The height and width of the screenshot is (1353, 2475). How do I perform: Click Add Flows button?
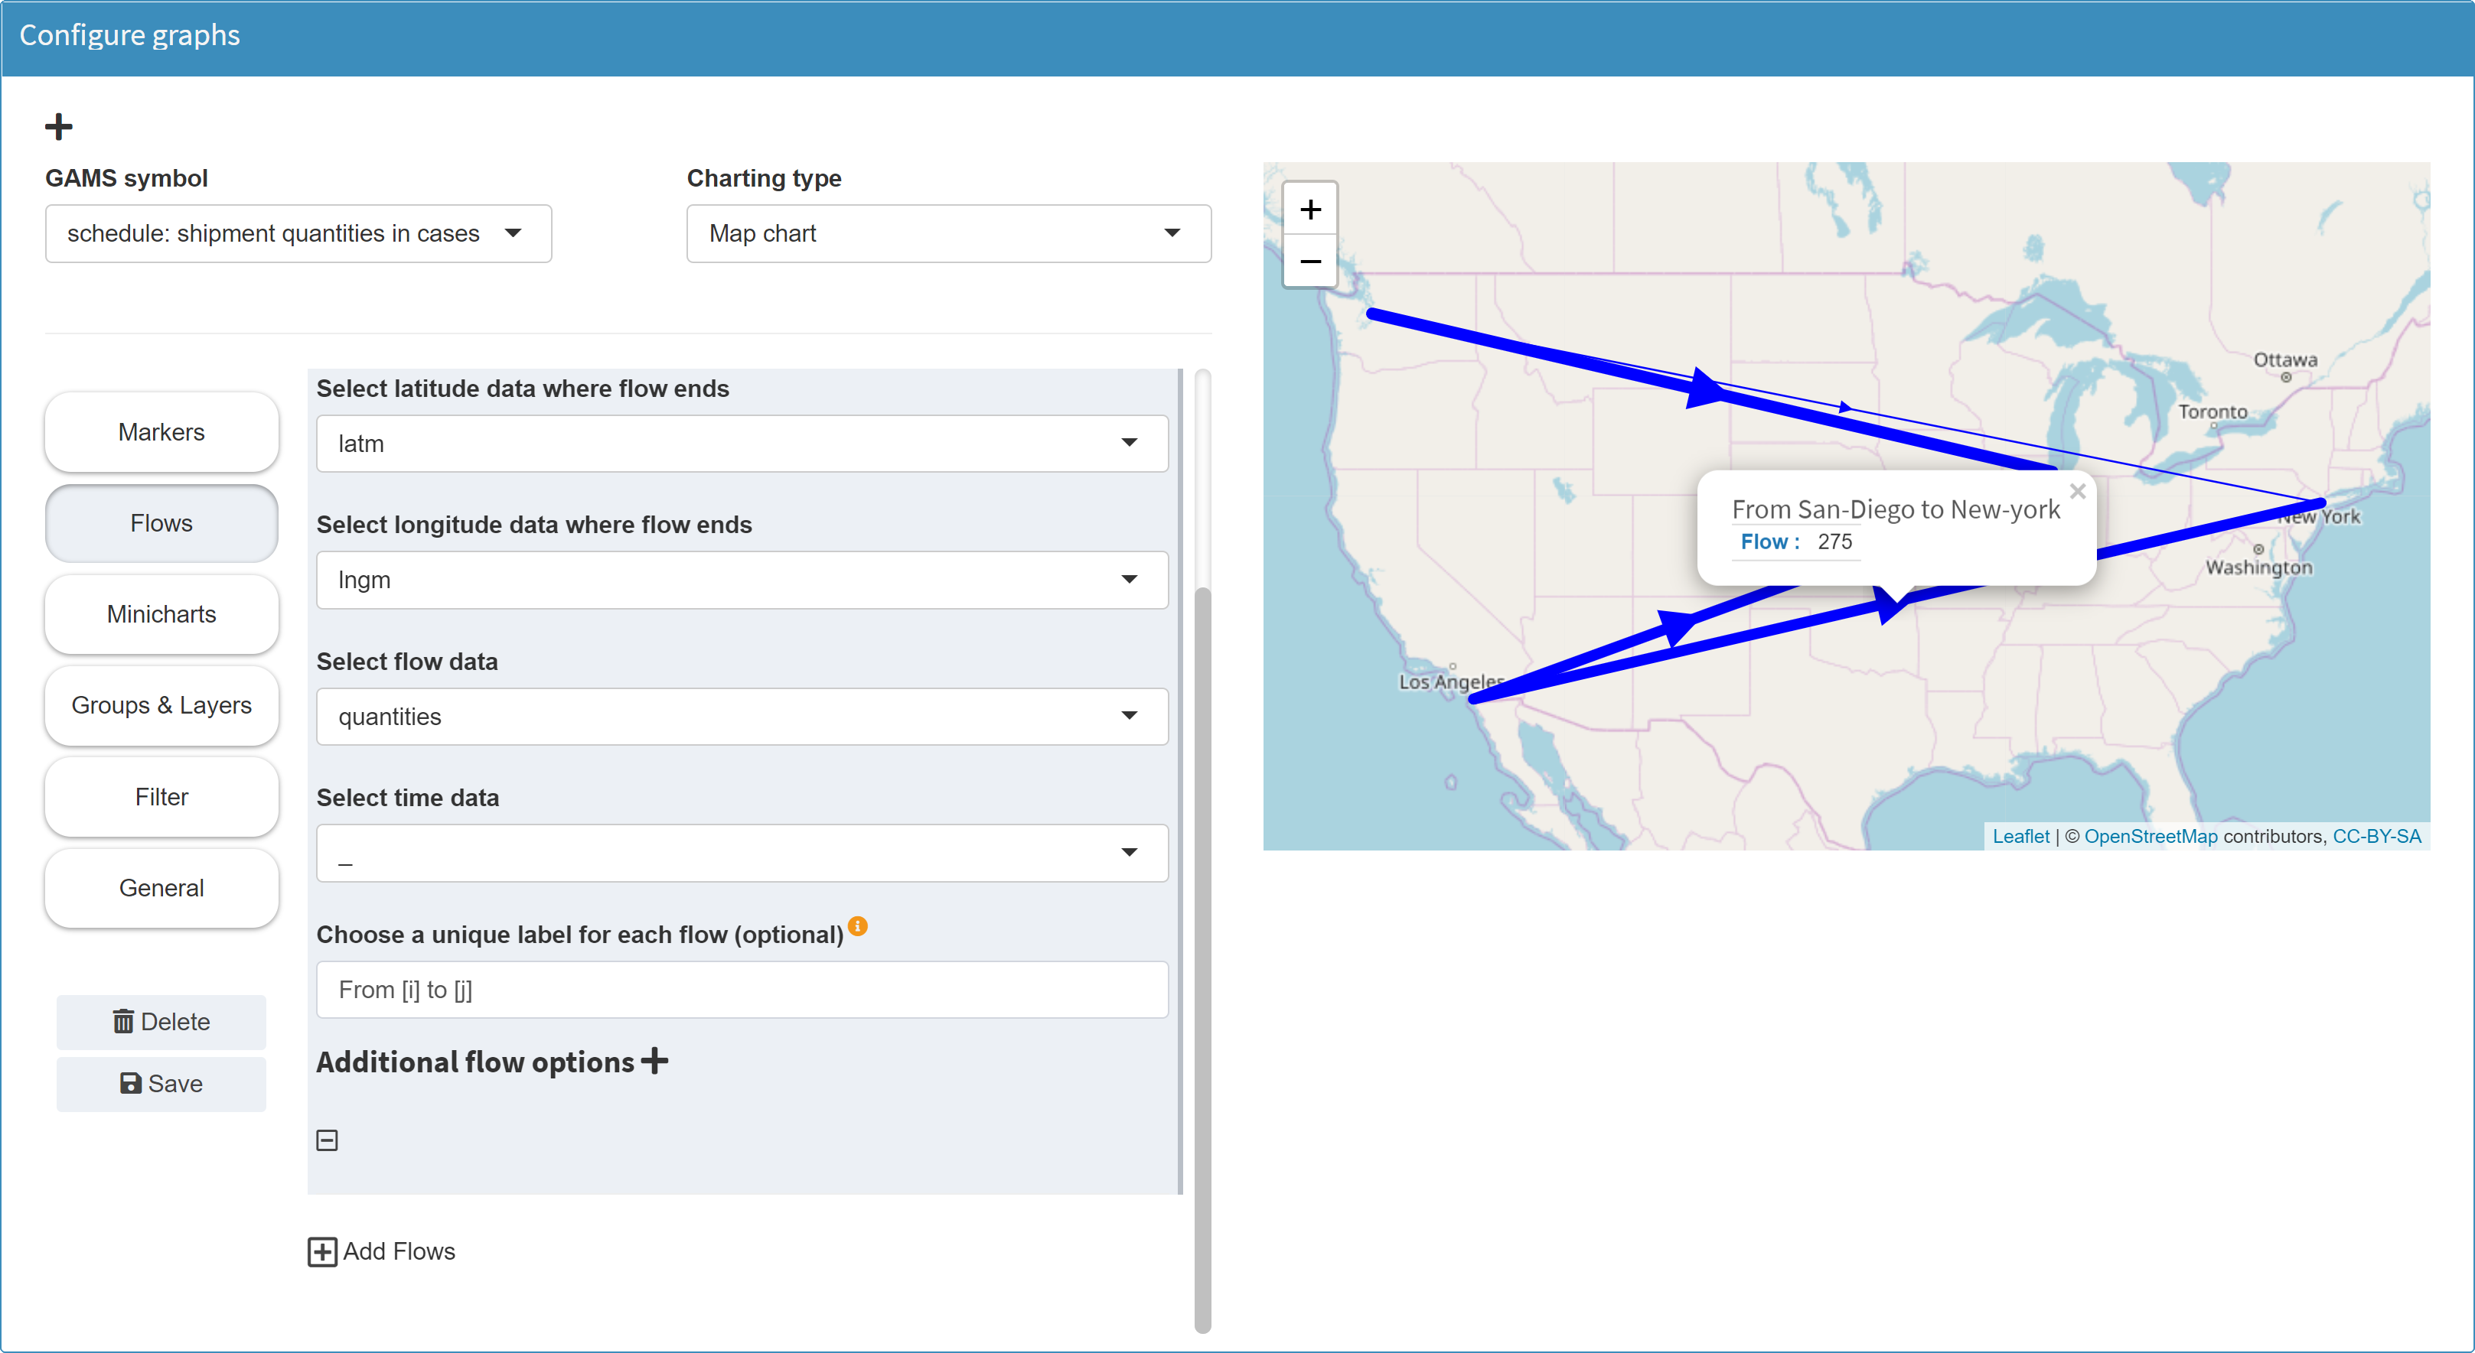coord(382,1251)
